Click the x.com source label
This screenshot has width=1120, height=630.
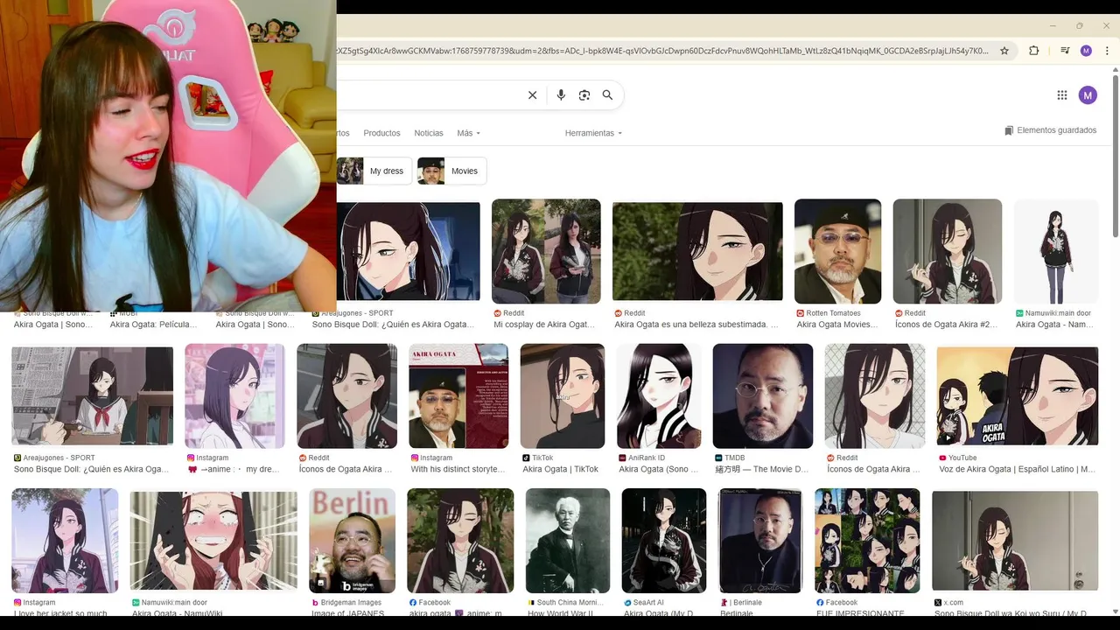point(948,603)
